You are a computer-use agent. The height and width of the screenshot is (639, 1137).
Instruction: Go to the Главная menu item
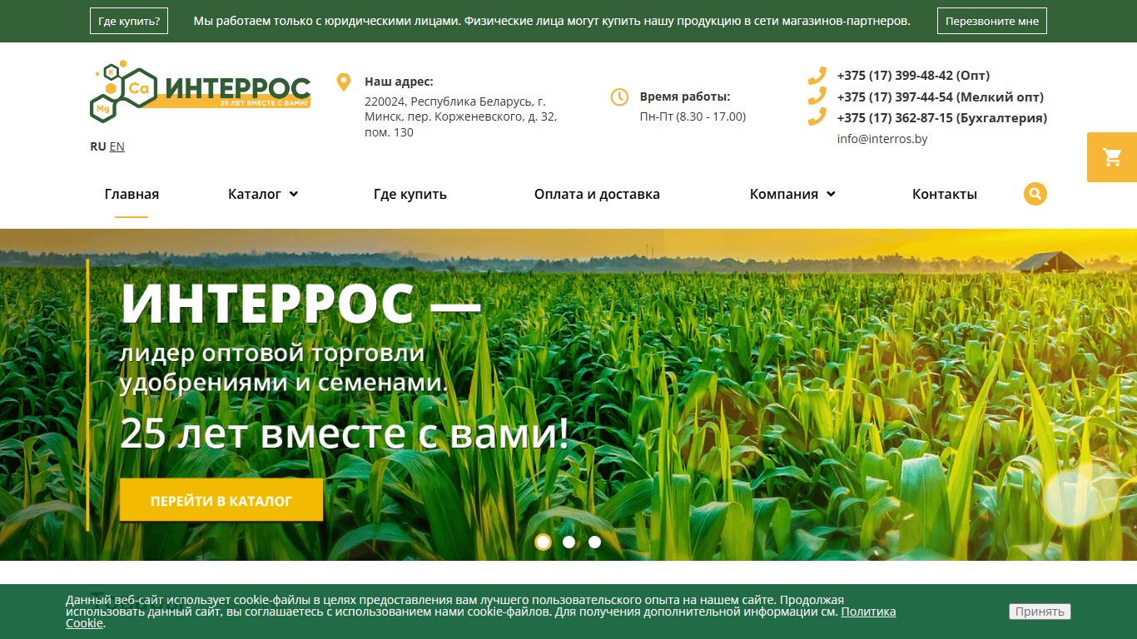tap(132, 194)
